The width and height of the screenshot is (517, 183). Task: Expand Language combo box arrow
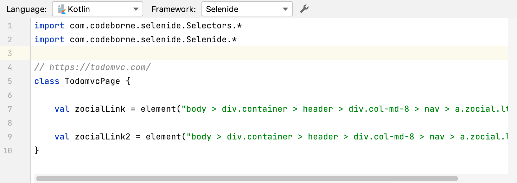(136, 9)
